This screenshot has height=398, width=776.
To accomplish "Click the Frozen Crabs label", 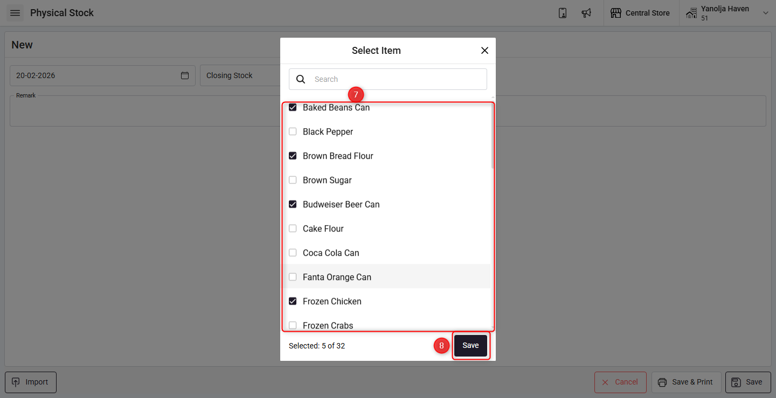I will (x=328, y=325).
